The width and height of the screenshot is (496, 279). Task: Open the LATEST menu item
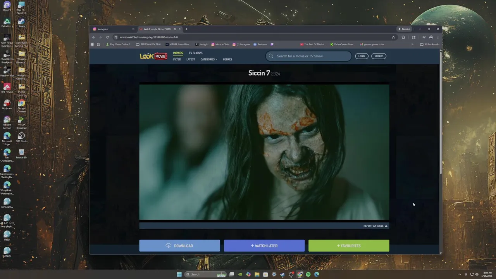(x=191, y=59)
